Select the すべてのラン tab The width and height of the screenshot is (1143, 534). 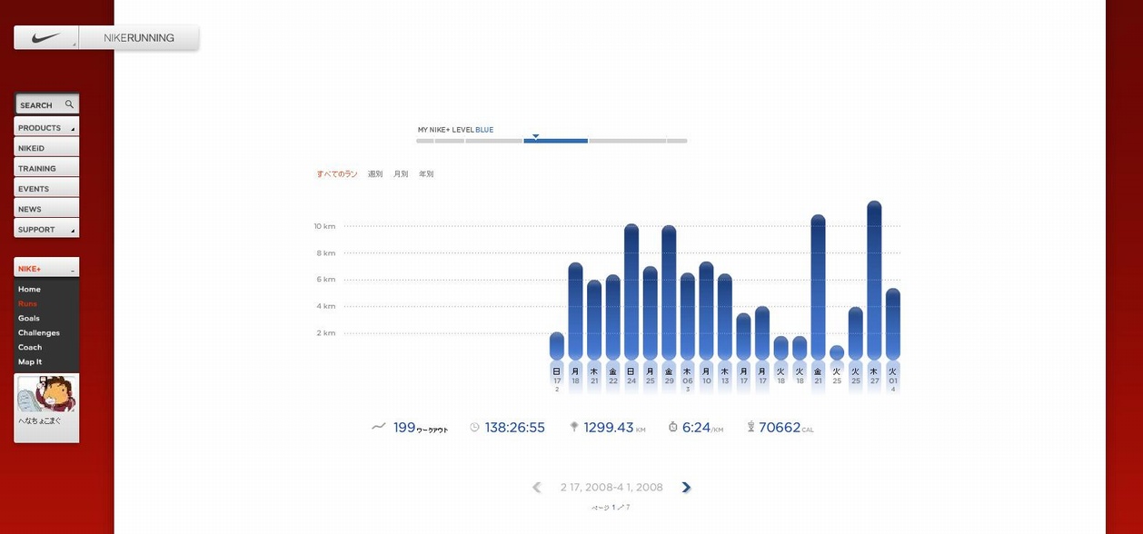[x=337, y=173]
